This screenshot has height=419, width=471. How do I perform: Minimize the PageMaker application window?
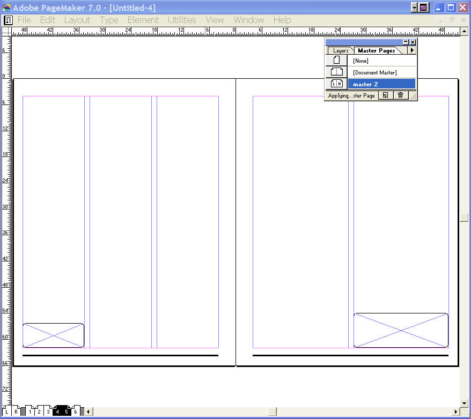439,8
